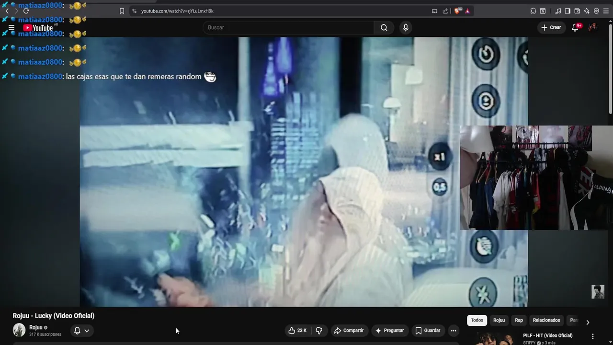Like the video with 23 K thumbs up
Screen dimensions: 613x345
pos(297,331)
